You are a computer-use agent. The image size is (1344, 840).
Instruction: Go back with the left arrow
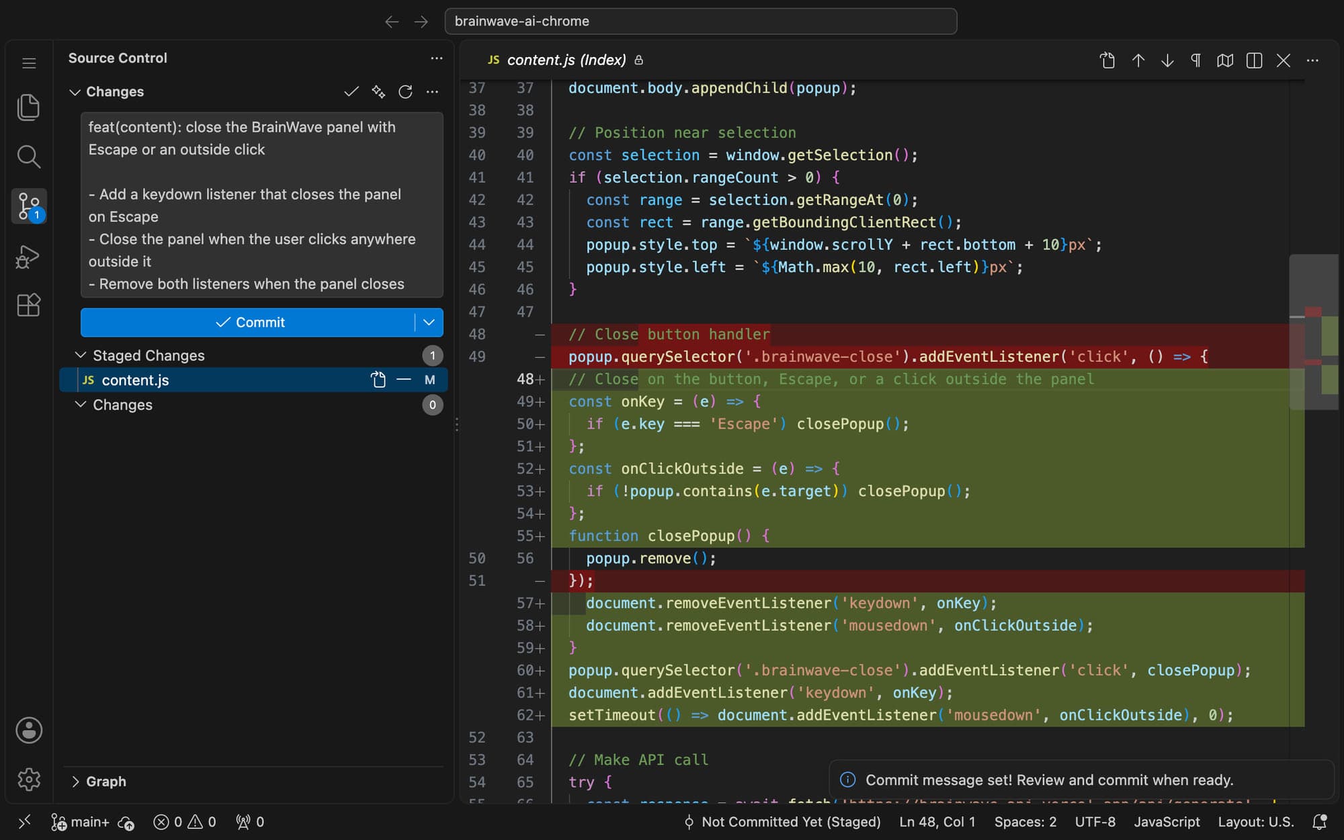coord(392,22)
